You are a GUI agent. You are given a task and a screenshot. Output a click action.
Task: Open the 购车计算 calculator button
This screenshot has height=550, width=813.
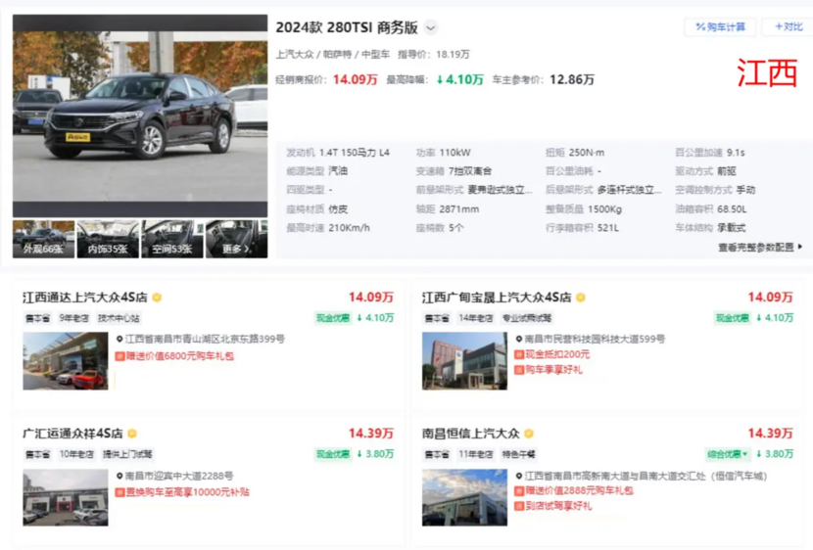(720, 27)
